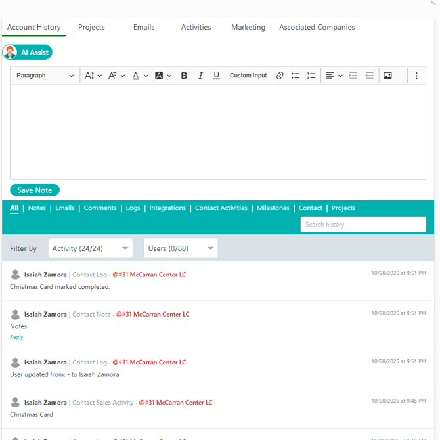Filter history by Milestones
440x440 pixels.
pyautogui.click(x=273, y=208)
